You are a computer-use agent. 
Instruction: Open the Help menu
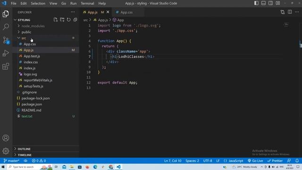pyautogui.click(x=102, y=3)
